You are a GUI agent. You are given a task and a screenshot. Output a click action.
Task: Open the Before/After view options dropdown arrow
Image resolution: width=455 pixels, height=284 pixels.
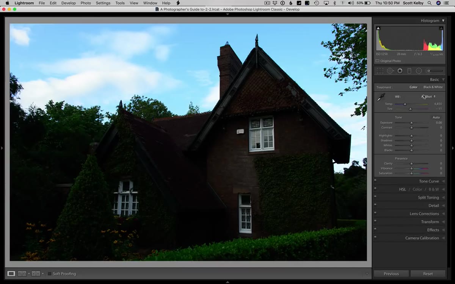pos(43,273)
